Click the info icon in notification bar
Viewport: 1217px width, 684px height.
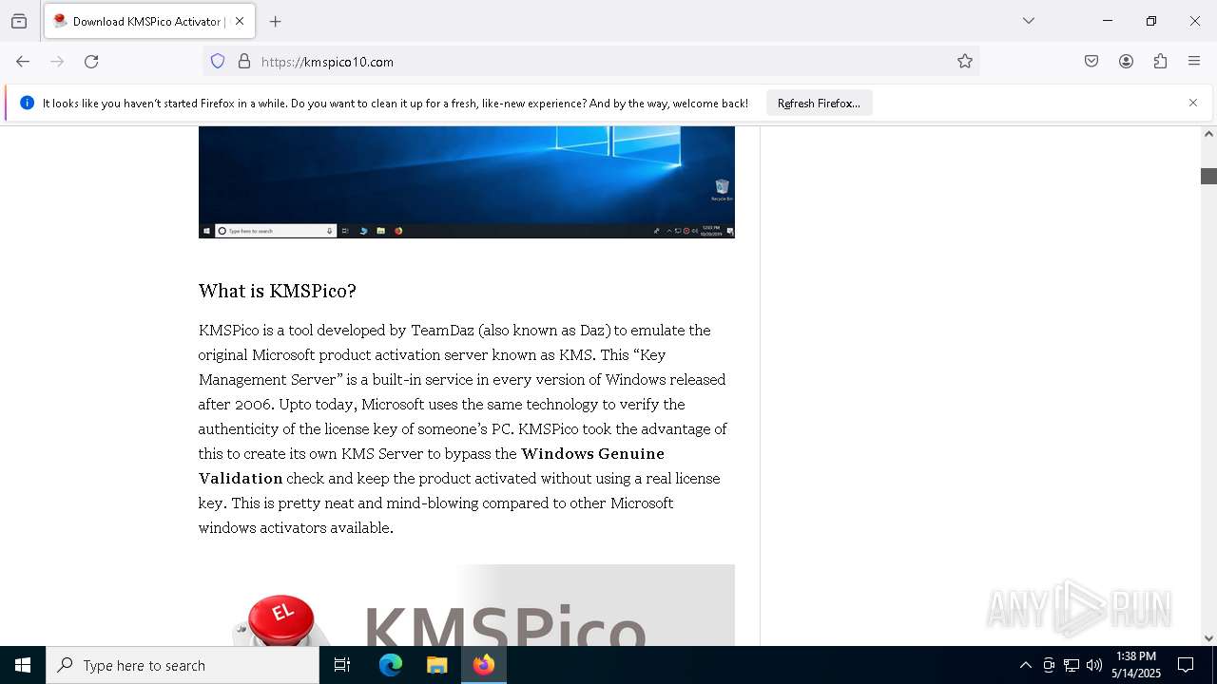[27, 103]
